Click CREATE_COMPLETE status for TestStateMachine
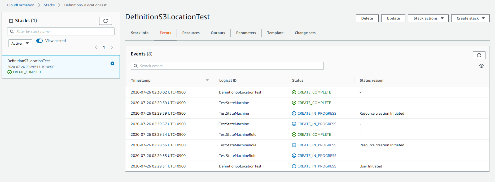This screenshot has height=182, width=495. 314,103
